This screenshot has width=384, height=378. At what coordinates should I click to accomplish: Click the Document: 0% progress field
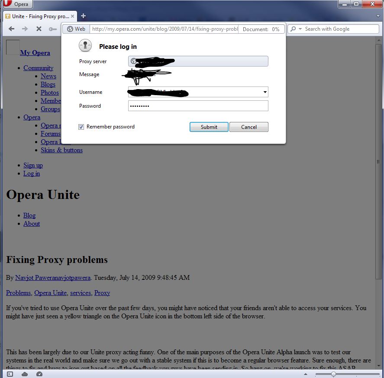tap(261, 29)
